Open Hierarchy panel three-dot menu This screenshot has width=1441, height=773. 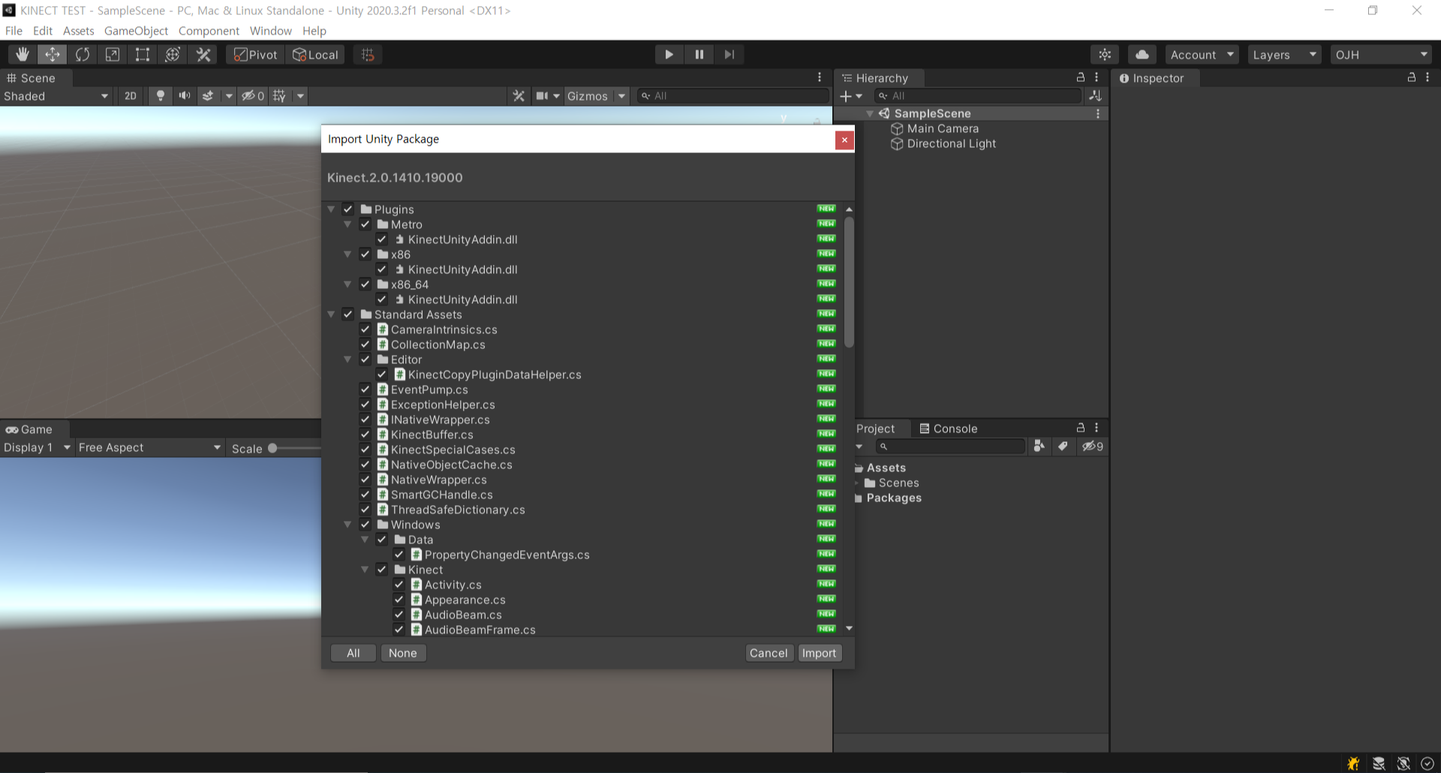point(1097,77)
